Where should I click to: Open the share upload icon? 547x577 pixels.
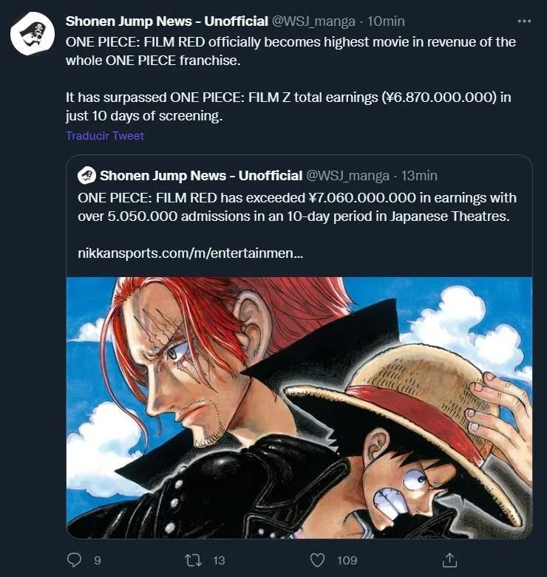(449, 560)
